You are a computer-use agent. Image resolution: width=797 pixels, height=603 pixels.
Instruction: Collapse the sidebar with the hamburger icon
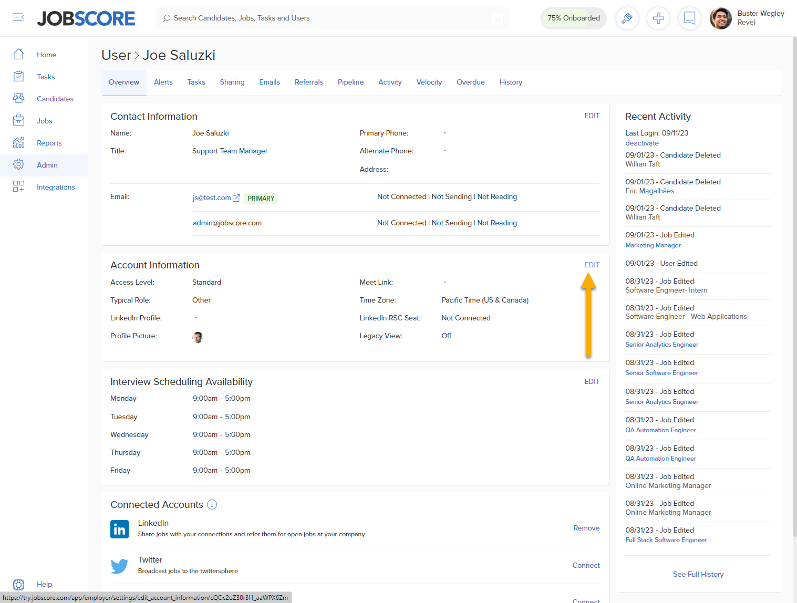[x=18, y=18]
